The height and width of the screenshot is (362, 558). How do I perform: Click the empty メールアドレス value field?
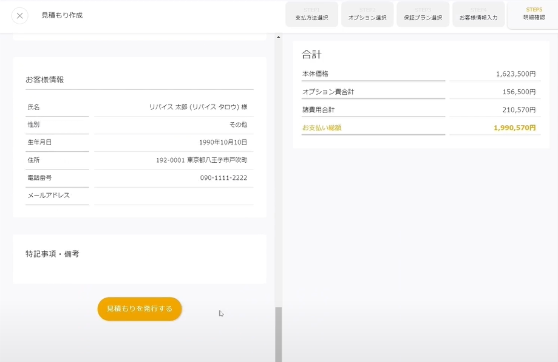pyautogui.click(x=174, y=196)
